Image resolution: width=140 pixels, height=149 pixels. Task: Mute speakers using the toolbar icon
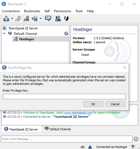point(35,18)
